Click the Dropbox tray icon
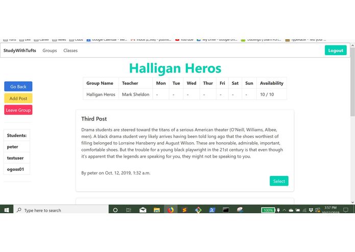Image resolution: width=355 pixels, height=252 pixels. tap(311, 210)
